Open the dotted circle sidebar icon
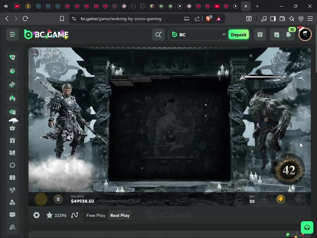 [x=12, y=165]
